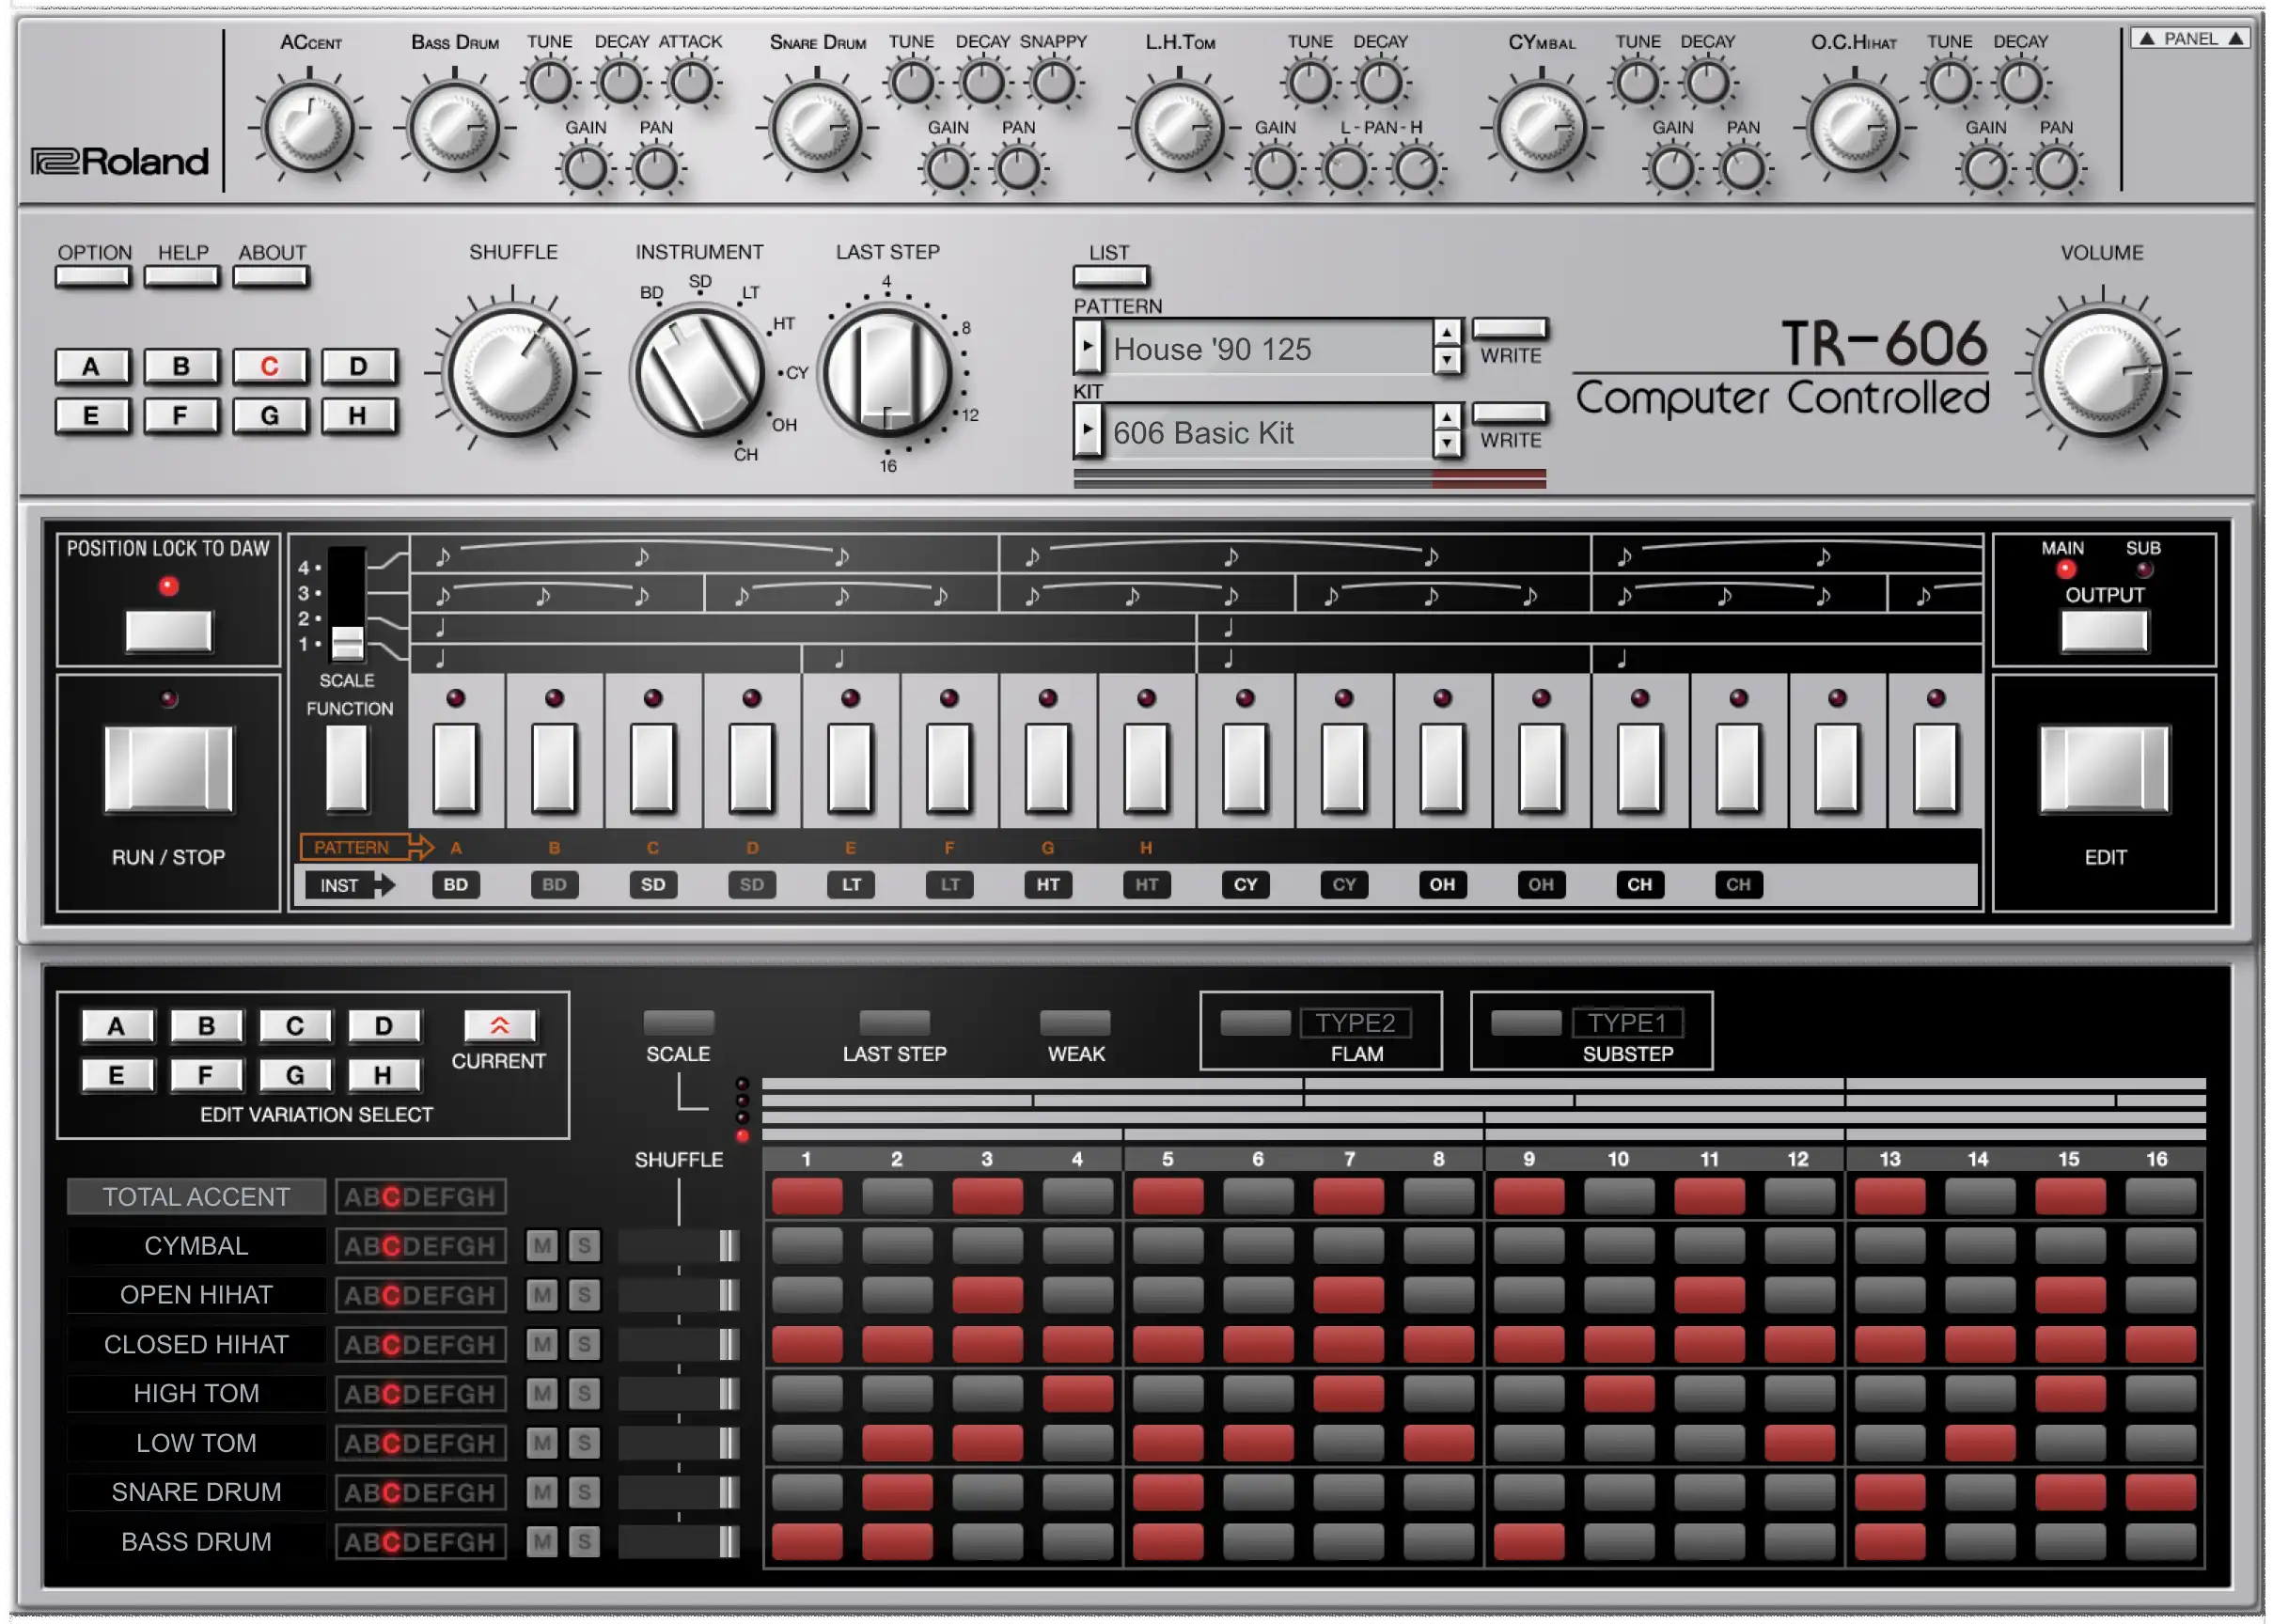Screen dimensions: 2273x1624
Task: Click the RUN / STOP button
Action: point(169,769)
